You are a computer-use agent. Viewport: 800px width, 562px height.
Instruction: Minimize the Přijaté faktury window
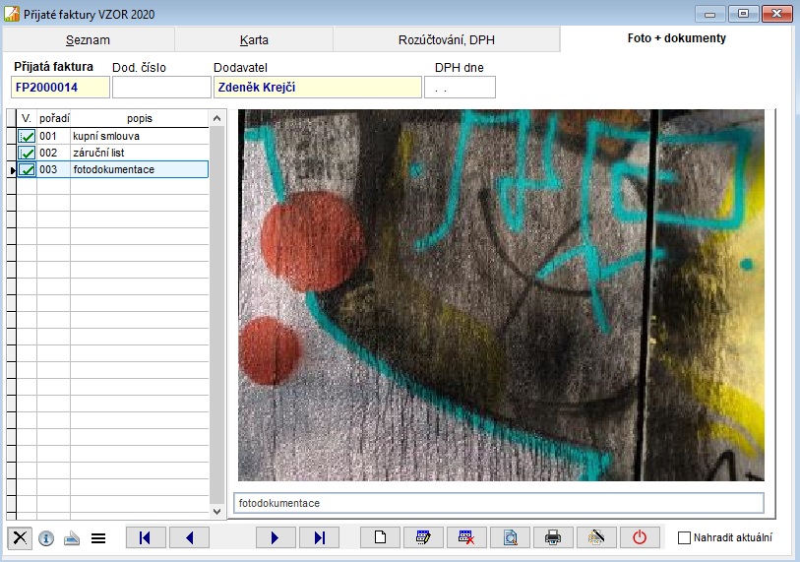(709, 14)
